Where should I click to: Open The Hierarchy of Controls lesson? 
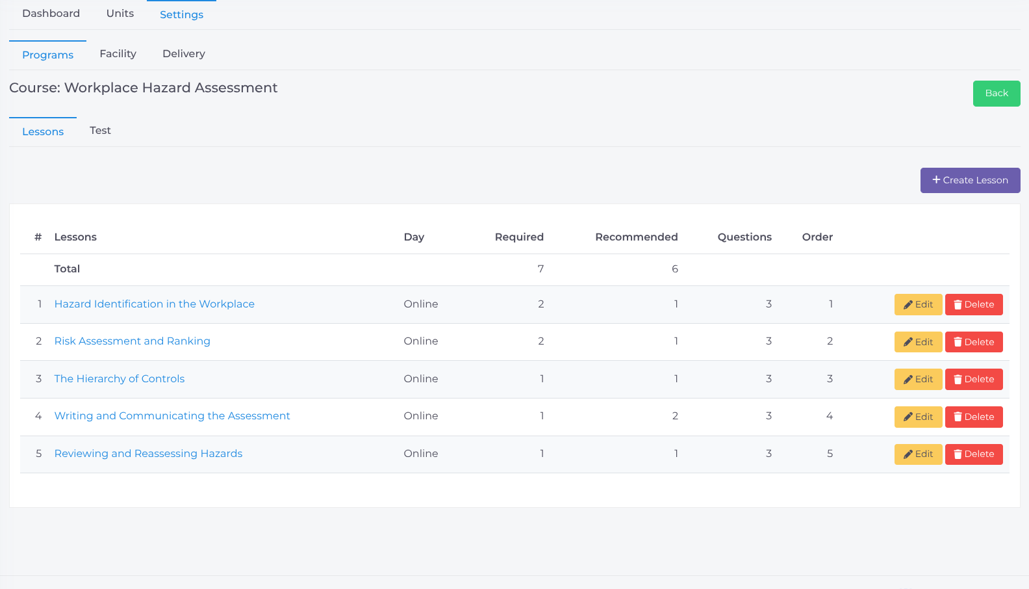tap(120, 379)
